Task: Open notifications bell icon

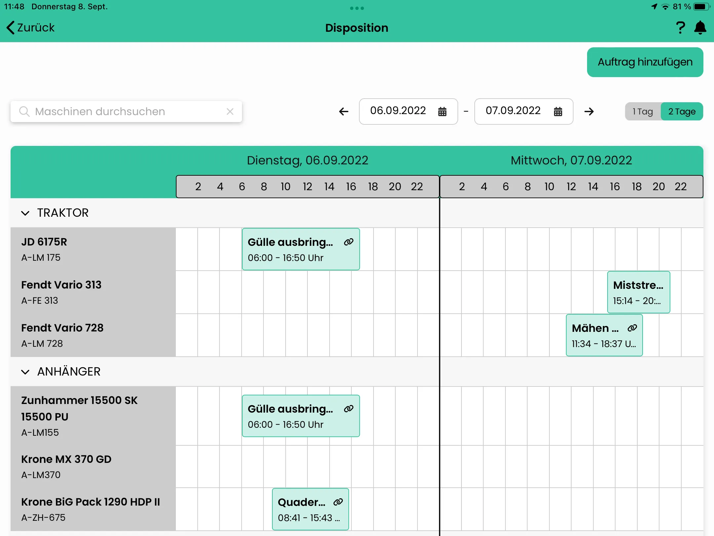Action: 700,28
